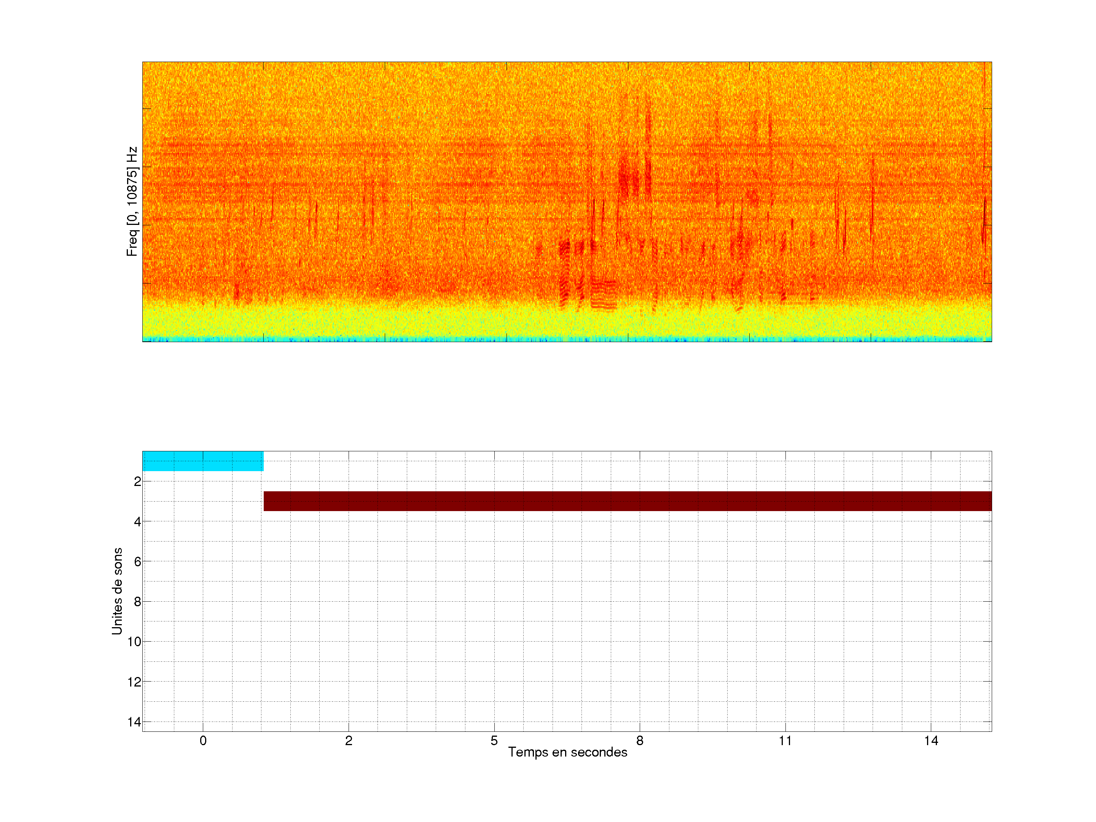Click the thin blue strip at spectrogram bottom

pyautogui.click(x=567, y=339)
